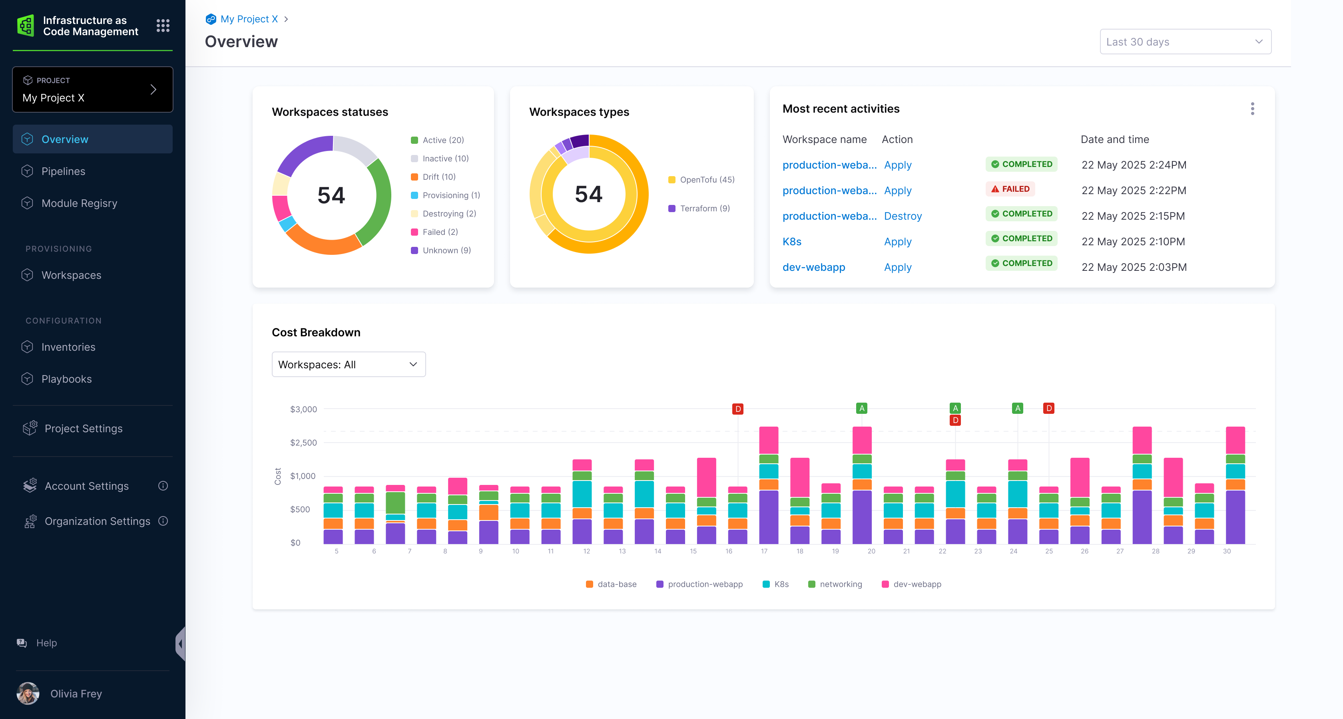
Task: Open Workspaces in the sidebar
Action: pyautogui.click(x=72, y=275)
